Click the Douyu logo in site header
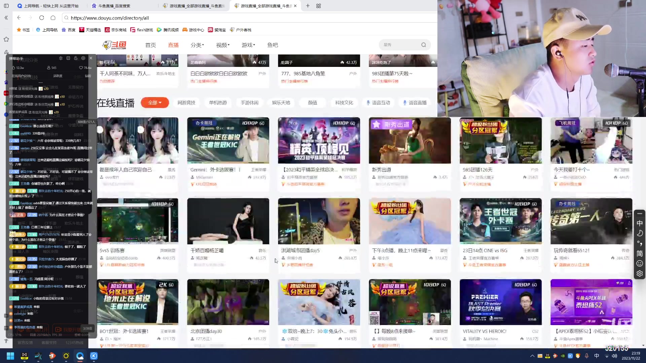Screen dimensions: 646x363 point(115,45)
